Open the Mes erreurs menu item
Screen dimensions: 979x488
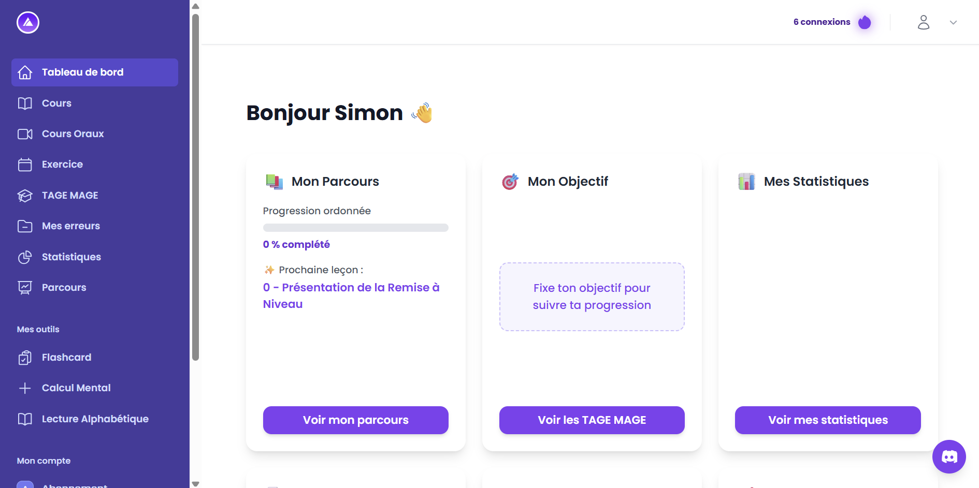click(x=71, y=226)
